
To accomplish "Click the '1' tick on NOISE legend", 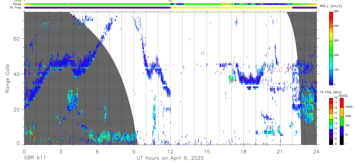I will click(346, 144).
